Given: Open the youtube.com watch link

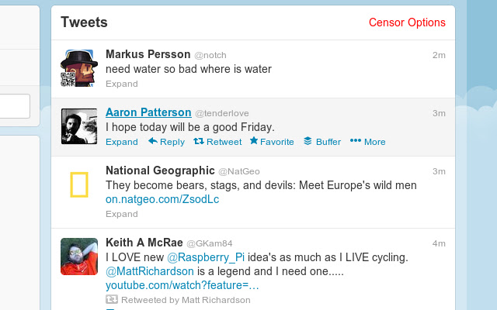Looking at the screenshot, I should tap(182, 286).
